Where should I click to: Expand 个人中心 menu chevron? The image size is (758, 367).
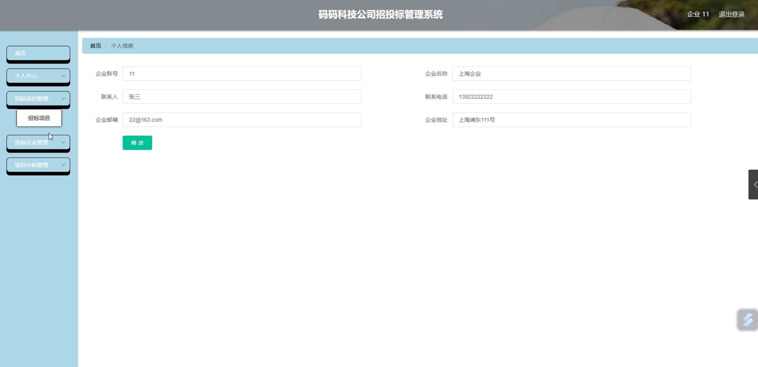pos(63,76)
